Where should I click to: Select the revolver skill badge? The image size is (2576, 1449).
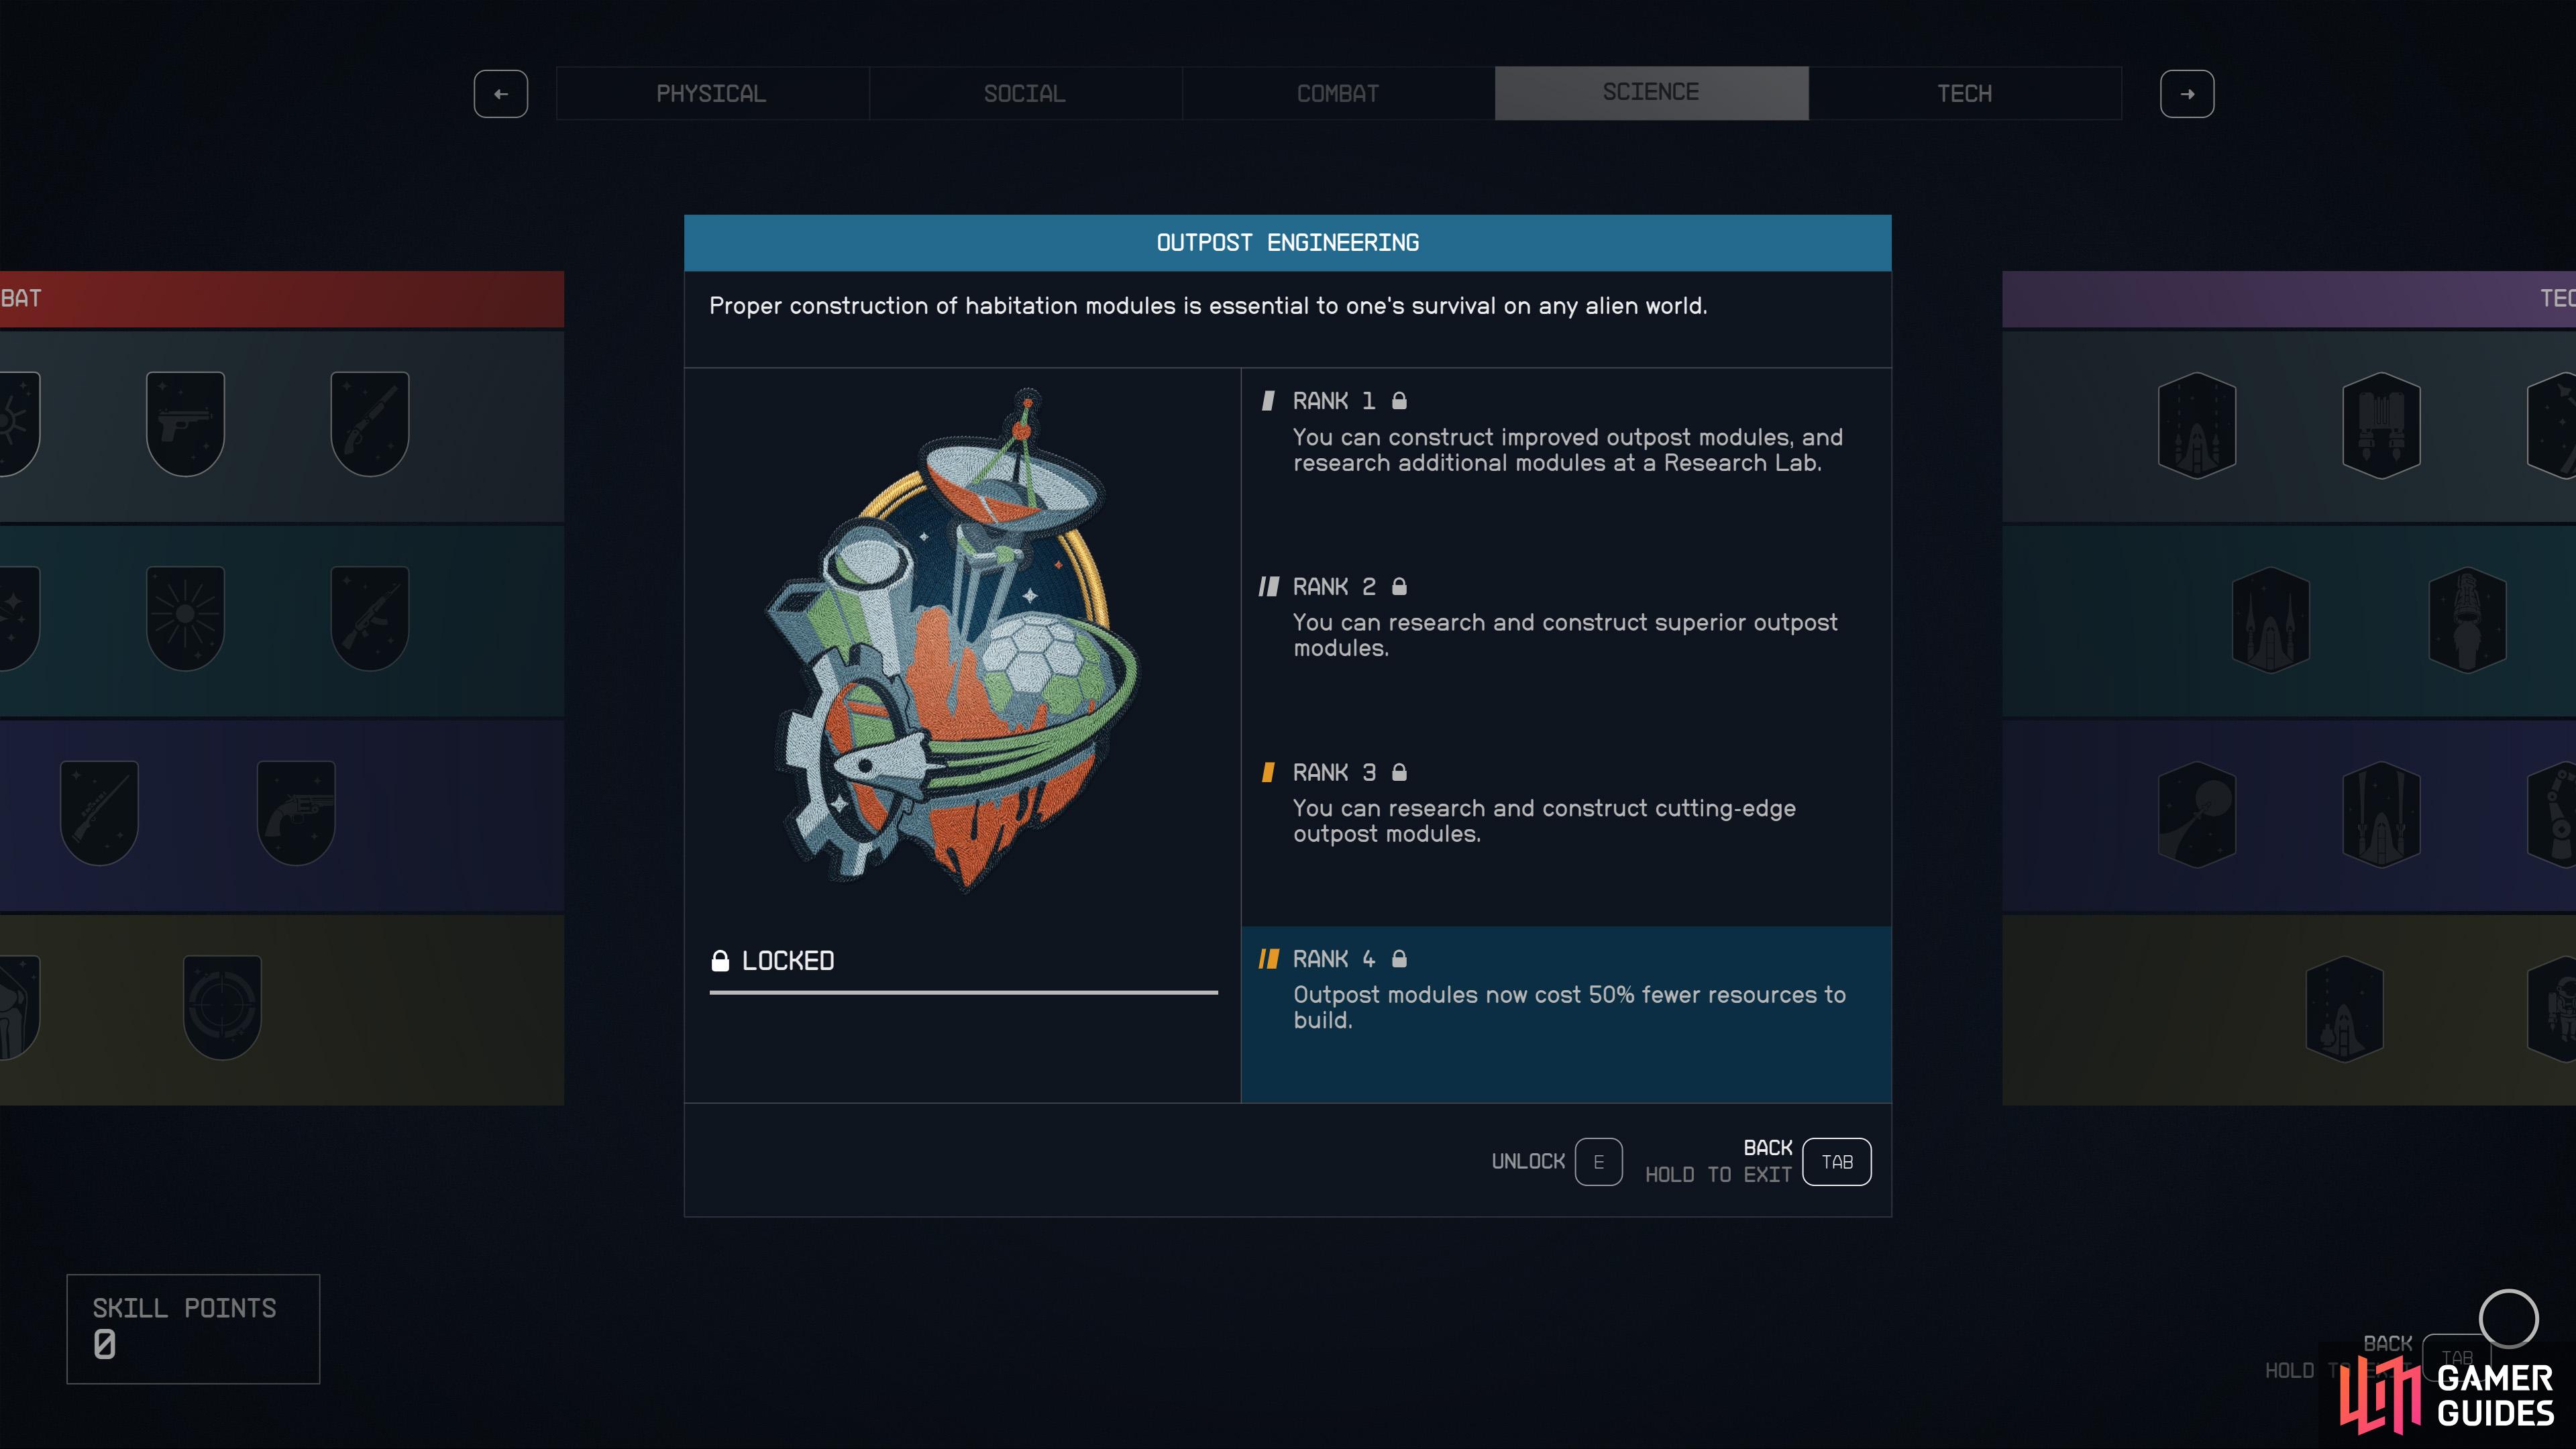click(x=295, y=812)
